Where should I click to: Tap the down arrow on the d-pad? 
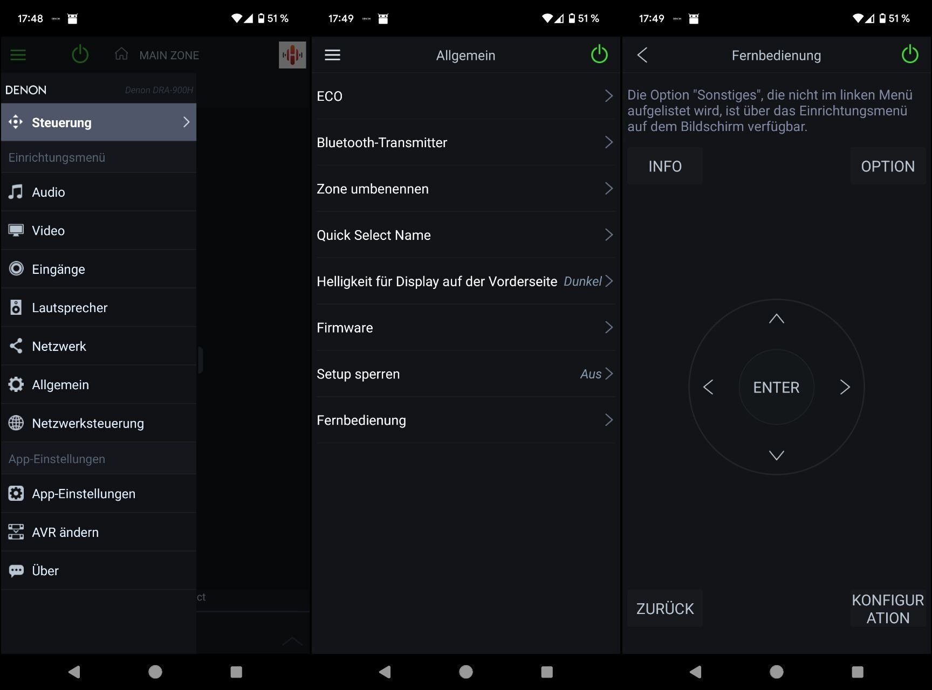(777, 456)
